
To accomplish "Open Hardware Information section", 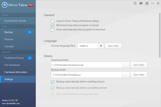I will pos(18,72).
